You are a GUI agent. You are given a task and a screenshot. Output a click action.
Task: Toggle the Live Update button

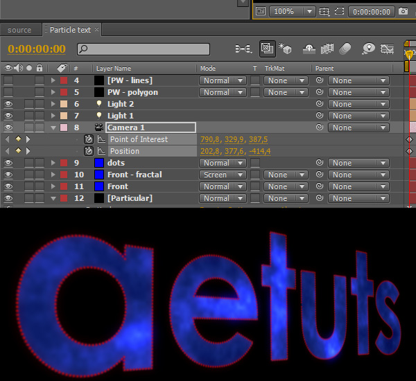pos(267,48)
